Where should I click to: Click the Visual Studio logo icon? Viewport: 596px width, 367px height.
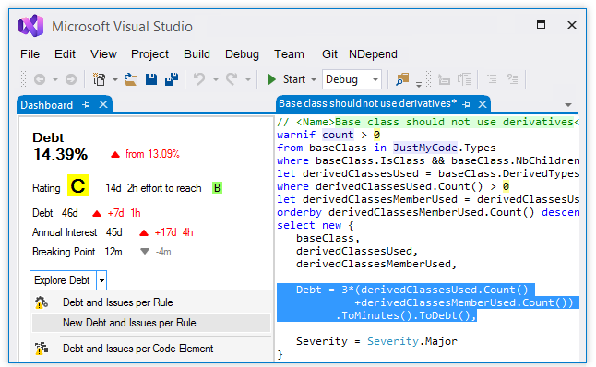pyautogui.click(x=30, y=26)
